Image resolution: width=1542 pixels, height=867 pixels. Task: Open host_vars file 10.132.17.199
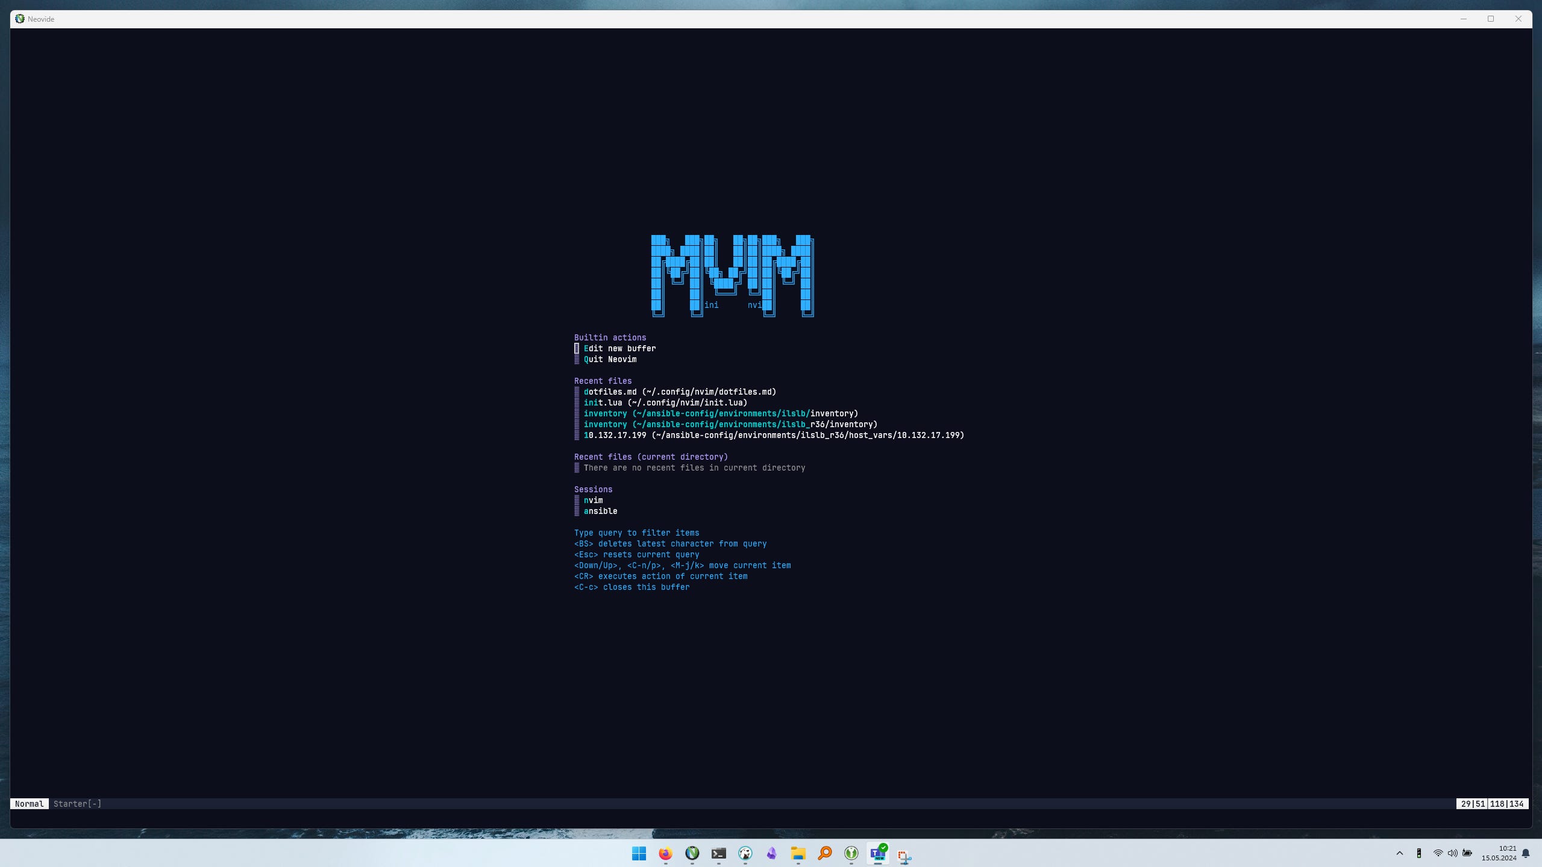click(x=774, y=435)
